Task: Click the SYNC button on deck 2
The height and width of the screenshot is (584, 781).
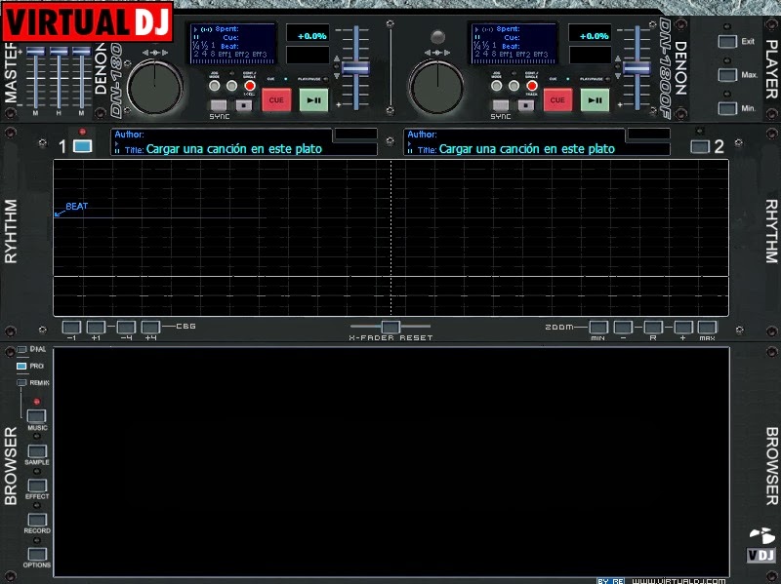Action: click(500, 105)
